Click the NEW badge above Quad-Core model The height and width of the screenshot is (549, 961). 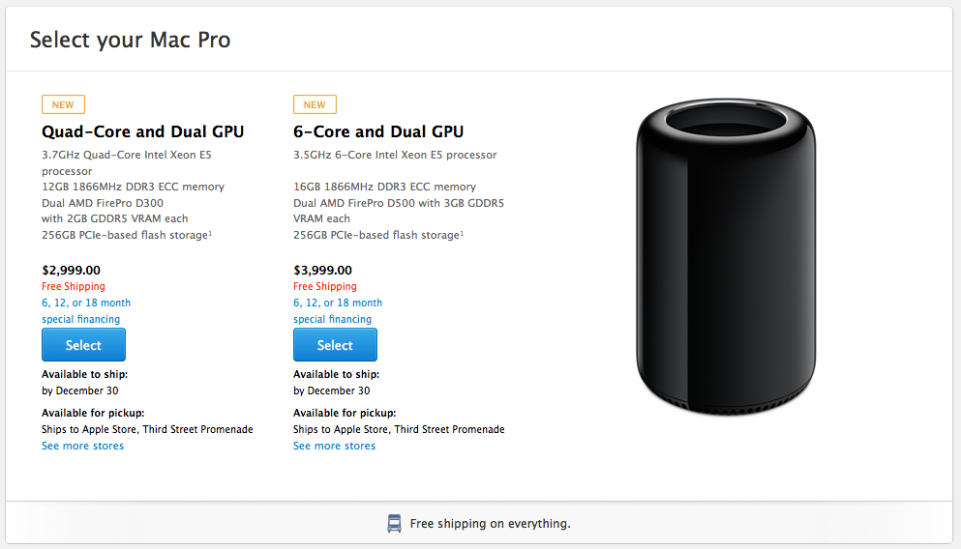63,104
